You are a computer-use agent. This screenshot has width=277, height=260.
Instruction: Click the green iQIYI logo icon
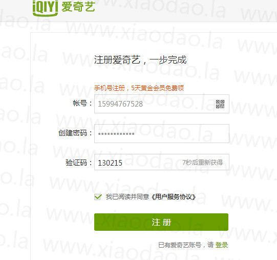46,7
